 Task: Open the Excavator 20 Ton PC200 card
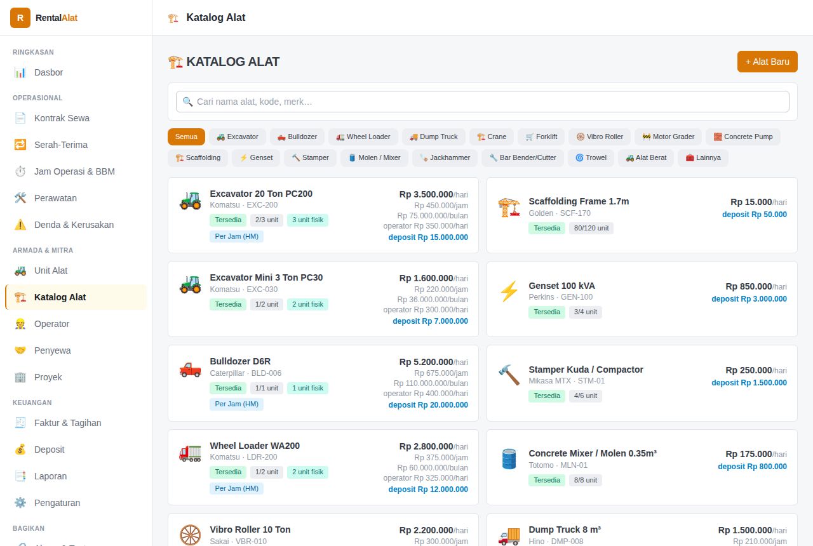tap(323, 215)
